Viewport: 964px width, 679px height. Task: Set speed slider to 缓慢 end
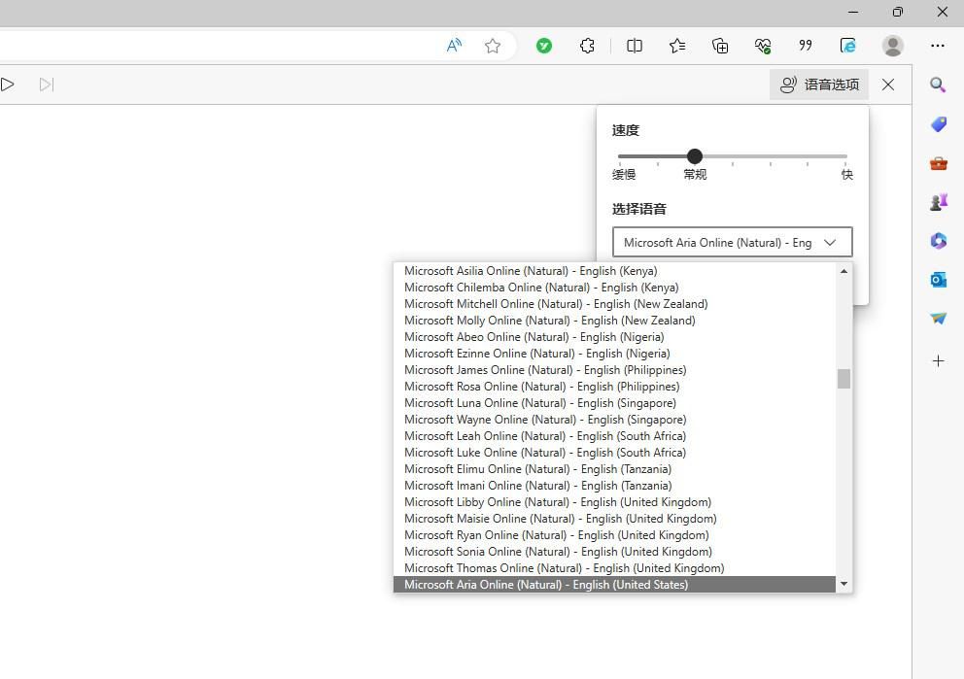620,156
